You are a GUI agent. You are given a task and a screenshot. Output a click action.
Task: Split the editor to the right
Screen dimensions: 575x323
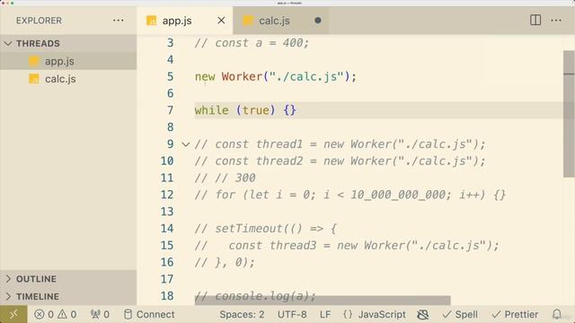pyautogui.click(x=535, y=20)
